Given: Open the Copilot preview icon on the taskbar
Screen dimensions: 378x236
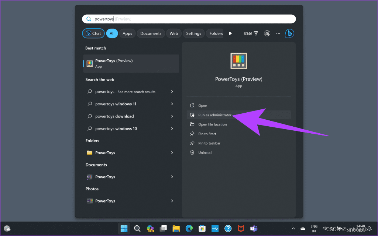Looking at the screenshot, I should coord(150,229).
